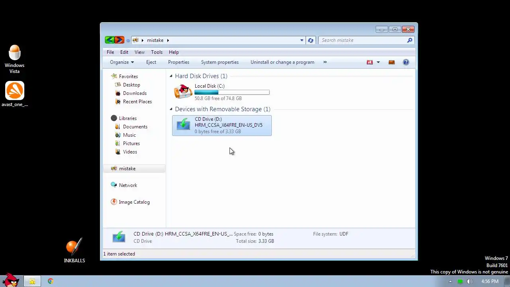Viewport: 510px width, 287px height.
Task: Select Libraries in the navigation pane
Action: pos(127,118)
